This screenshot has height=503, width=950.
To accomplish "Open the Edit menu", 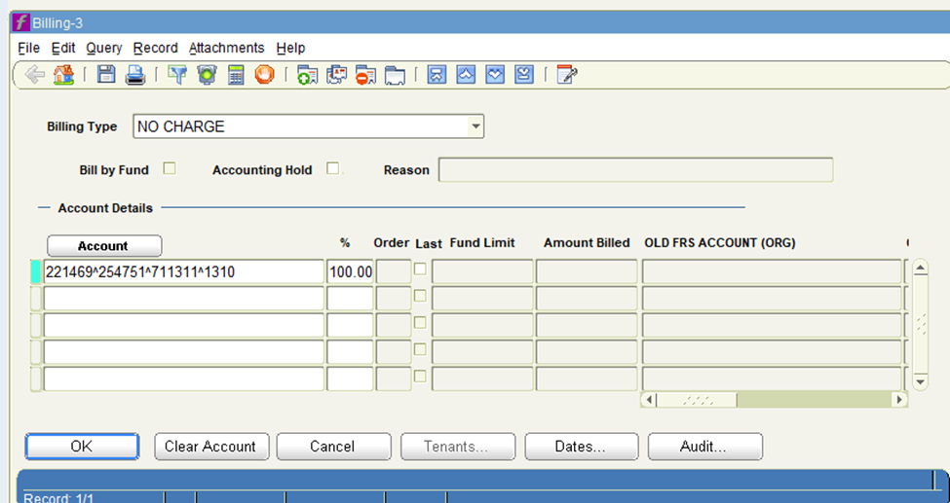I will click(x=63, y=48).
